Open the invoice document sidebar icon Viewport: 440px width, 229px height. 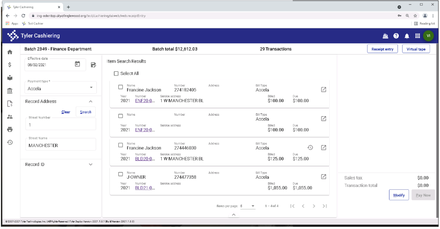click(10, 104)
